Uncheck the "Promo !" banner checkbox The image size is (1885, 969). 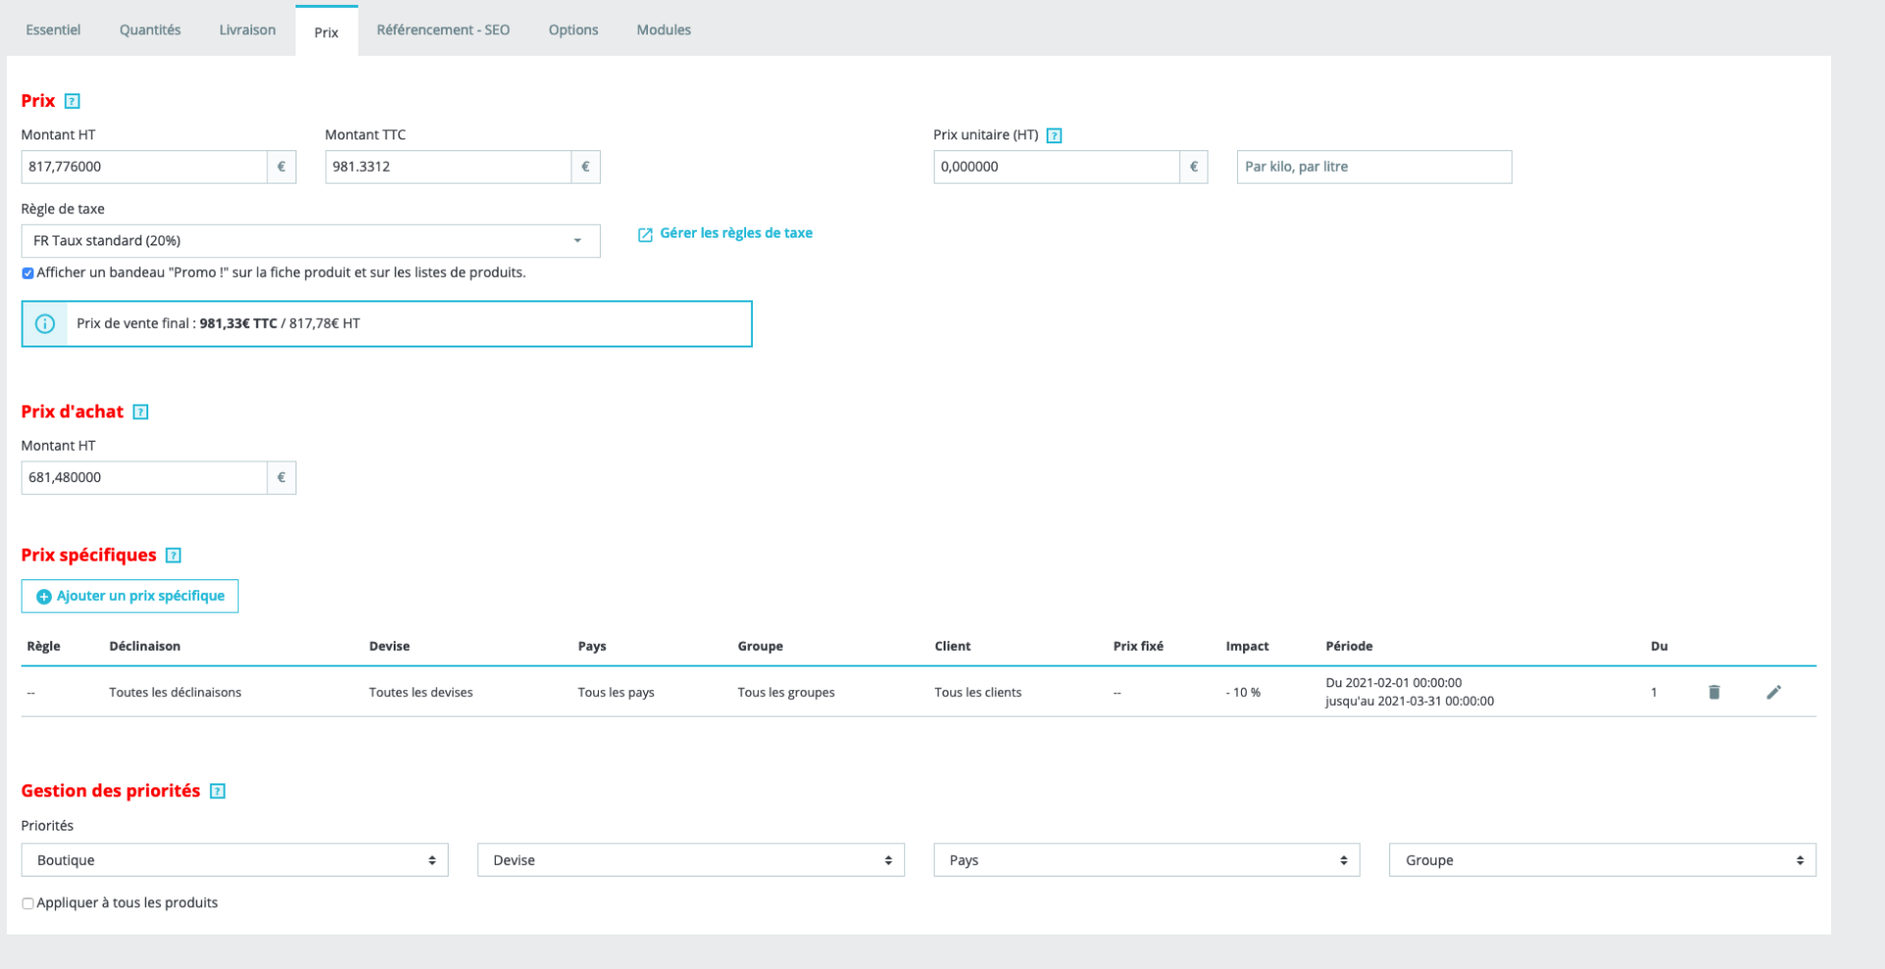coord(27,274)
